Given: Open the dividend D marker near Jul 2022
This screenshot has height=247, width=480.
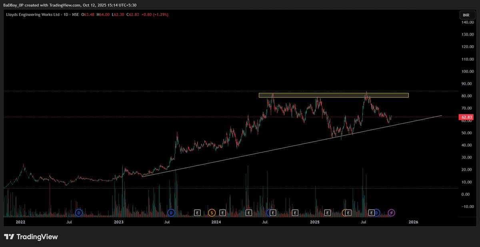Looking at the screenshot, I should tap(78, 213).
